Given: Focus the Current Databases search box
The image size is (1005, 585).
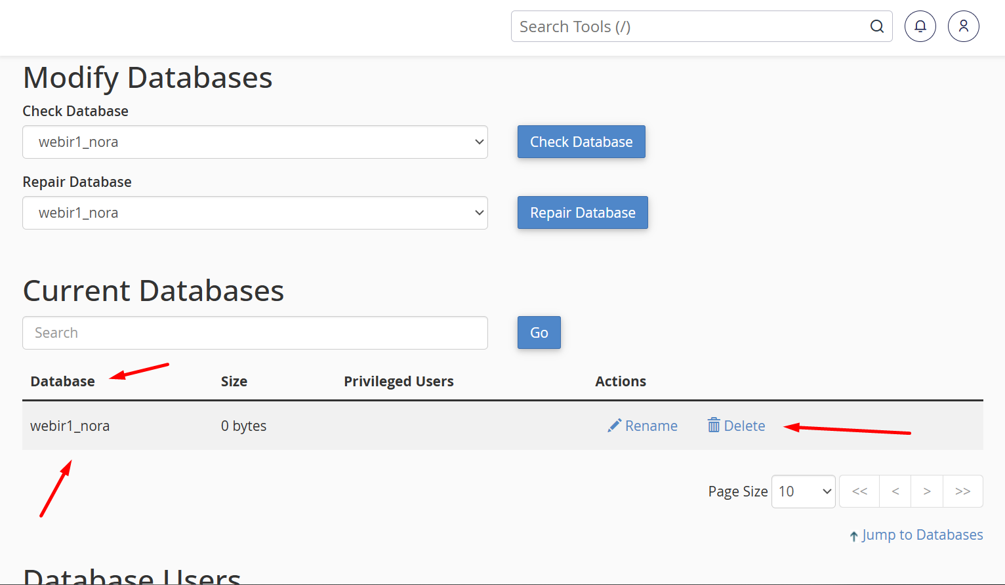Looking at the screenshot, I should click(255, 333).
